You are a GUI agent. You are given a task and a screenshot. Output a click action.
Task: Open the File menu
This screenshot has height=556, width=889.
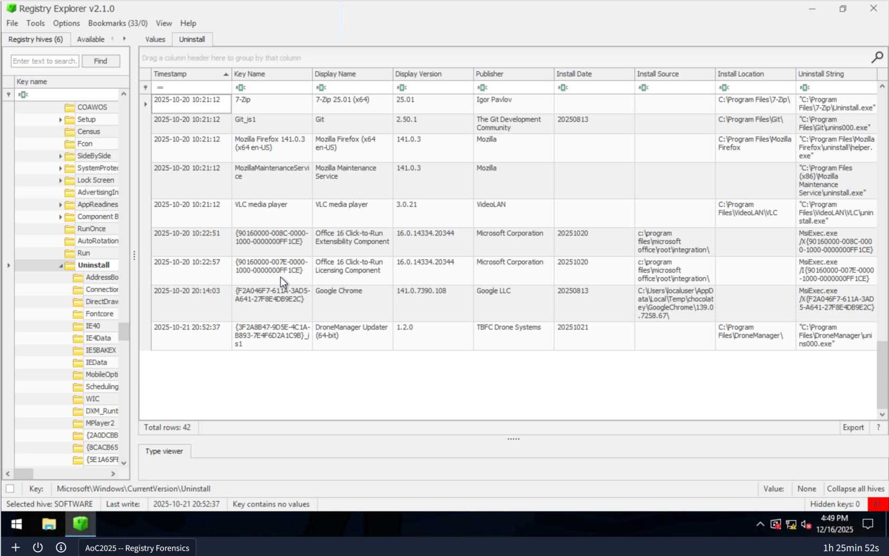[x=12, y=23]
